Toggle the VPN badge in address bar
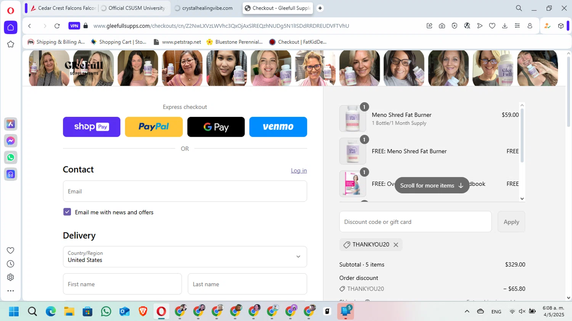Viewport: 572px width, 321px height. (74, 26)
